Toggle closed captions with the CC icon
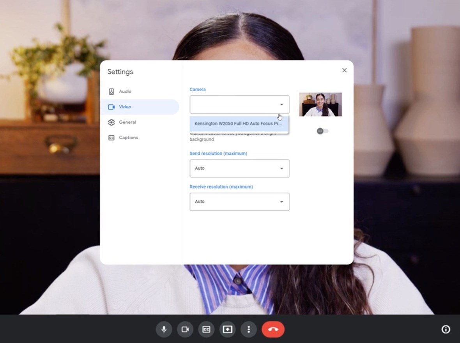The width and height of the screenshot is (460, 343). 206,329
